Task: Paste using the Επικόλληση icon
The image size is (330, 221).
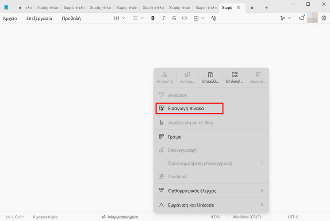Action: tap(211, 77)
